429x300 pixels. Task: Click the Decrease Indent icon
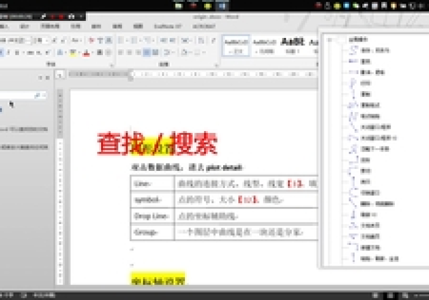coord(164,40)
